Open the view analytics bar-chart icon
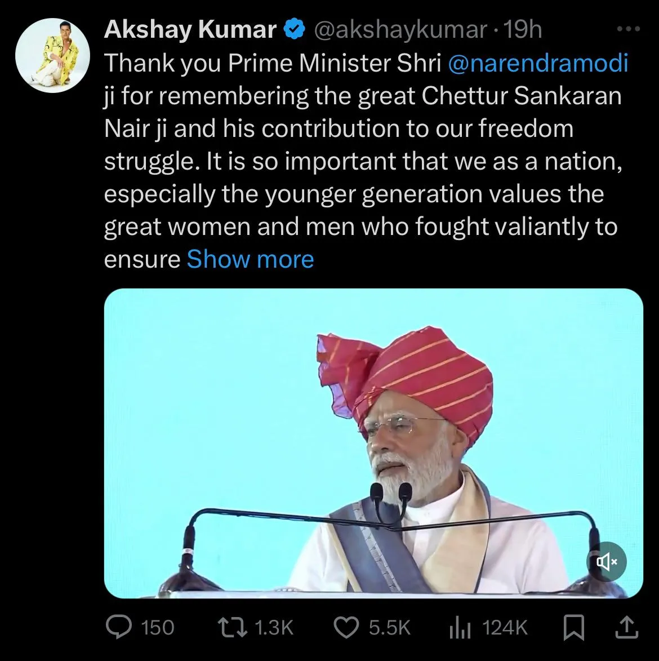The image size is (659, 661). [x=460, y=627]
